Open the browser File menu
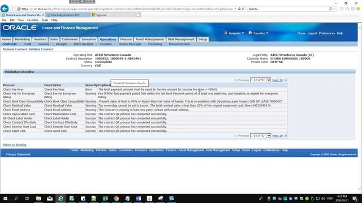The image size is (362, 203). pos(4,20)
